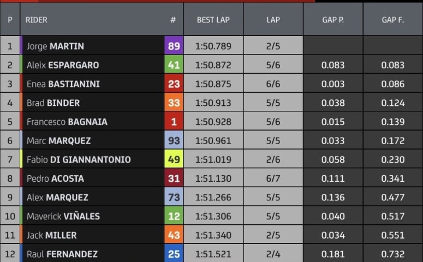Click Enea Bastianini's red 23 badge
This screenshot has height=262, width=423.
[x=174, y=84]
